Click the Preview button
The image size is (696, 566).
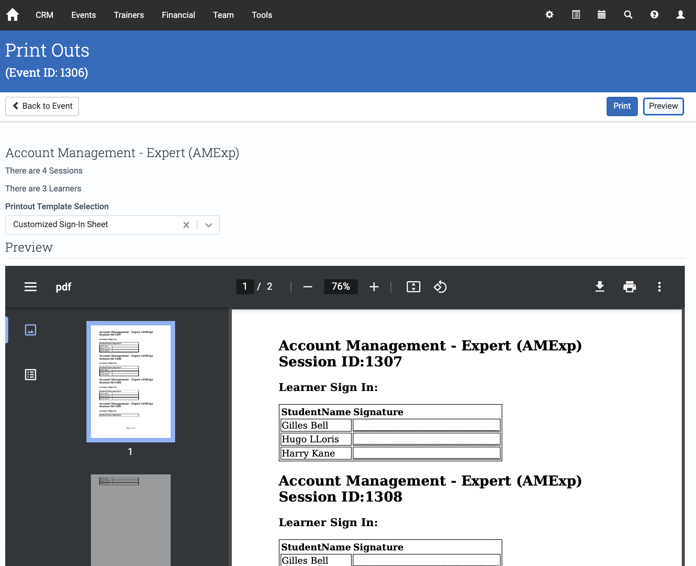664,106
